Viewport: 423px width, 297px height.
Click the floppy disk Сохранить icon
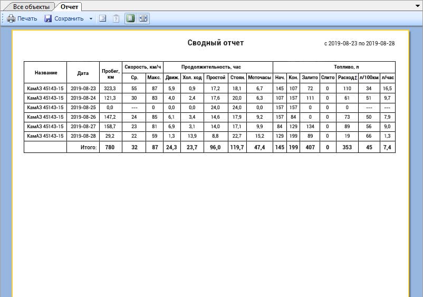48,18
